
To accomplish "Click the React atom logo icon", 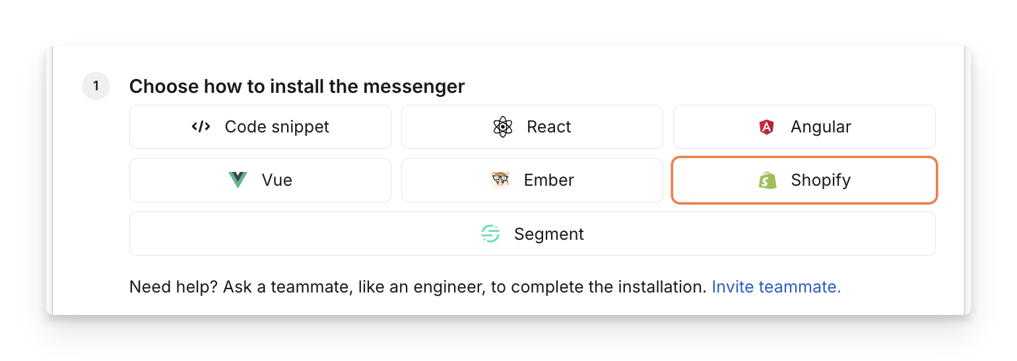I will (503, 127).
